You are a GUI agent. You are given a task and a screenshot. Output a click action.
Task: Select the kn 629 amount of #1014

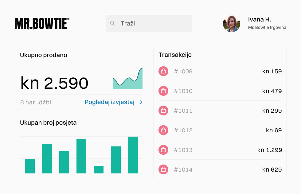[272, 170]
